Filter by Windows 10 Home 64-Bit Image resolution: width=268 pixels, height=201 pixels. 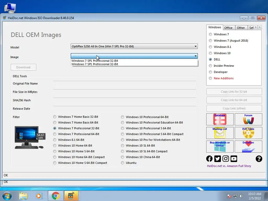tap(73, 146)
